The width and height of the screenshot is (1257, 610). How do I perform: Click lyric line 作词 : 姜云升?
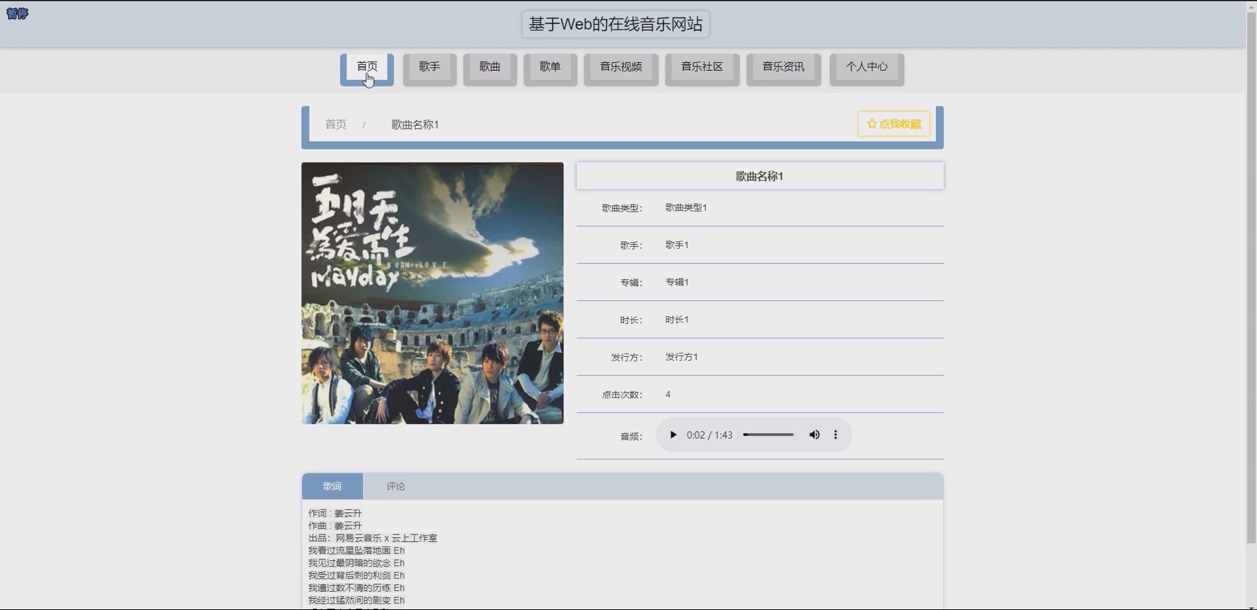click(x=335, y=514)
